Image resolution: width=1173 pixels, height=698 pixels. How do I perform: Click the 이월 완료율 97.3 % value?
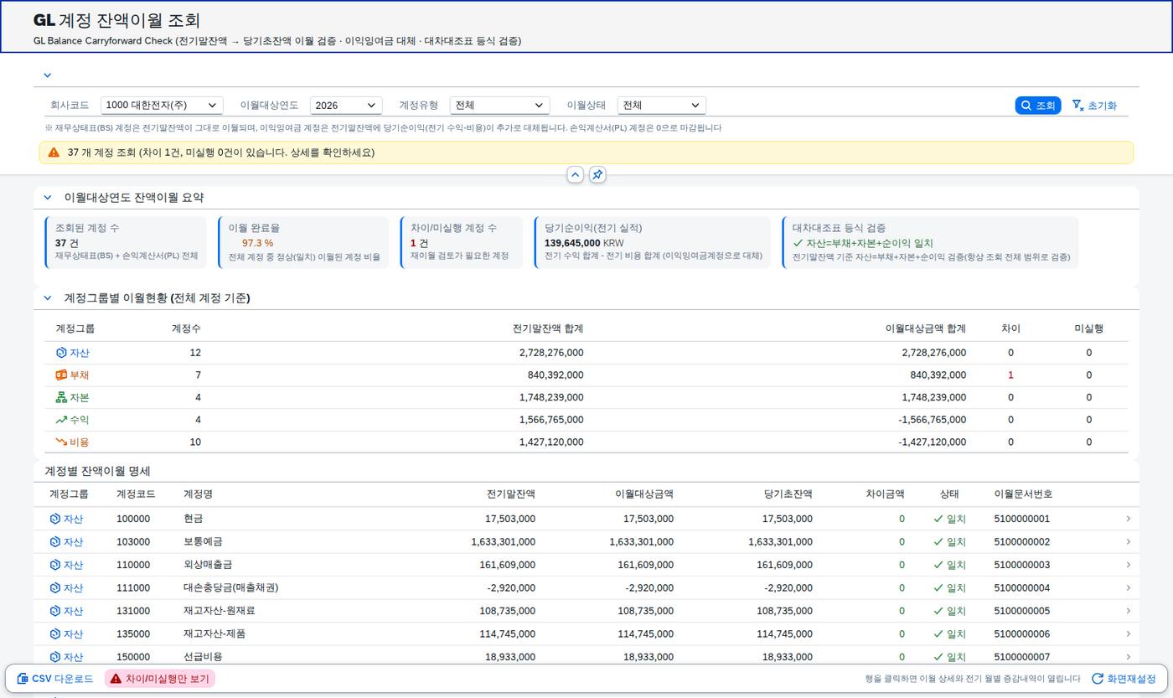point(257,243)
